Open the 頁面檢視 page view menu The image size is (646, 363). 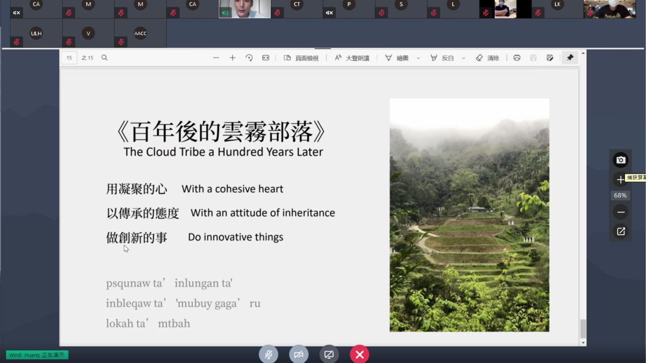(x=301, y=58)
